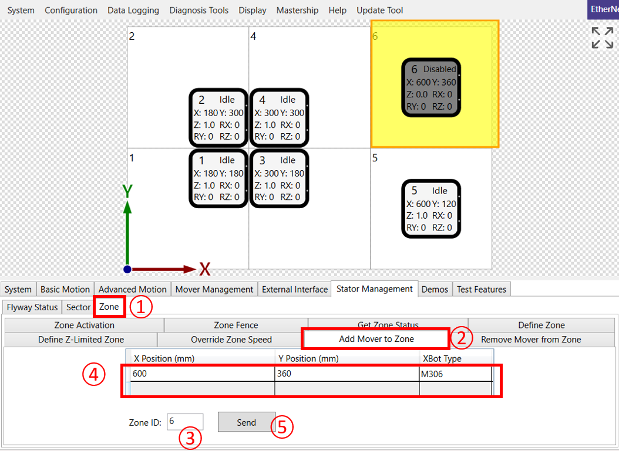Click the Zone ID input field

click(185, 422)
